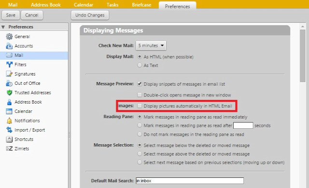The image size is (309, 188).
Task: Open Signatures preferences
Action: click(25, 74)
